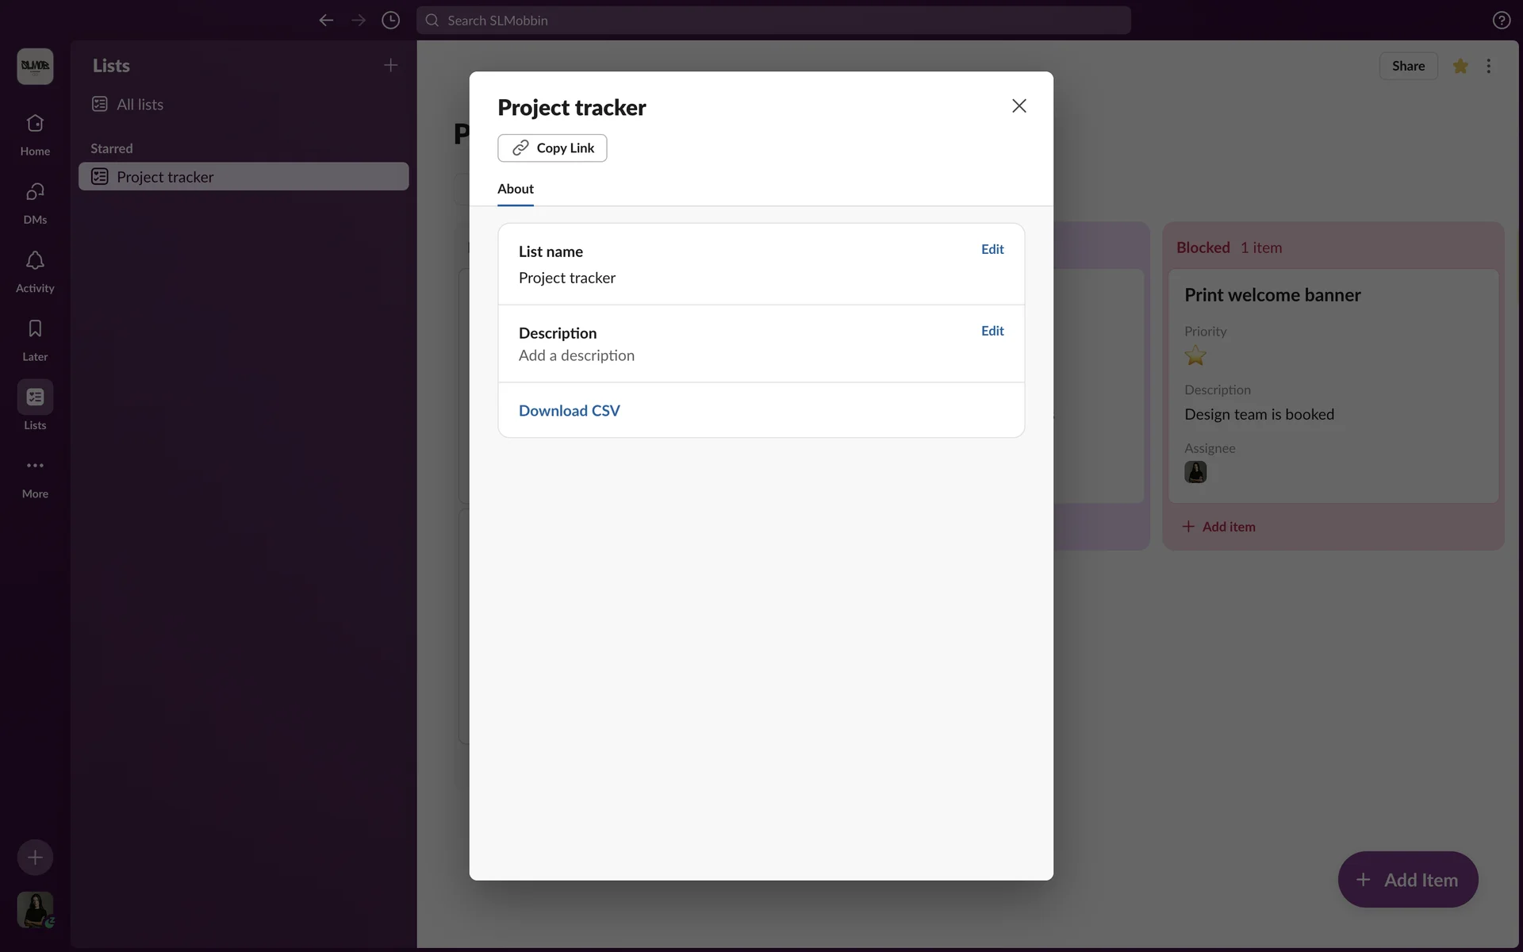Open the help question mark icon
The image size is (1523, 952).
pos(1501,21)
